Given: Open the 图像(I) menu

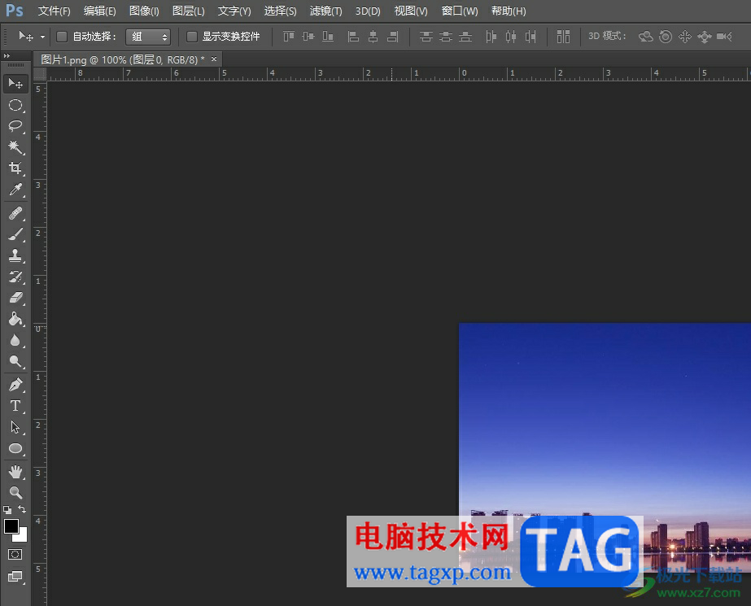Looking at the screenshot, I should [144, 11].
